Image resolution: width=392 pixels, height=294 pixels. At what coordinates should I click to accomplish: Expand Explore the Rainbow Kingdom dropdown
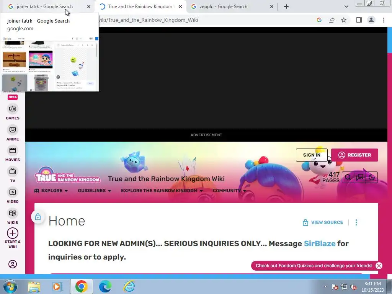coord(162,191)
